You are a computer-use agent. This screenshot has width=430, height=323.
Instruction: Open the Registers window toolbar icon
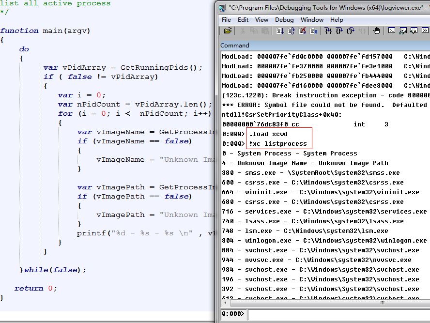pyautogui.click(x=425, y=31)
